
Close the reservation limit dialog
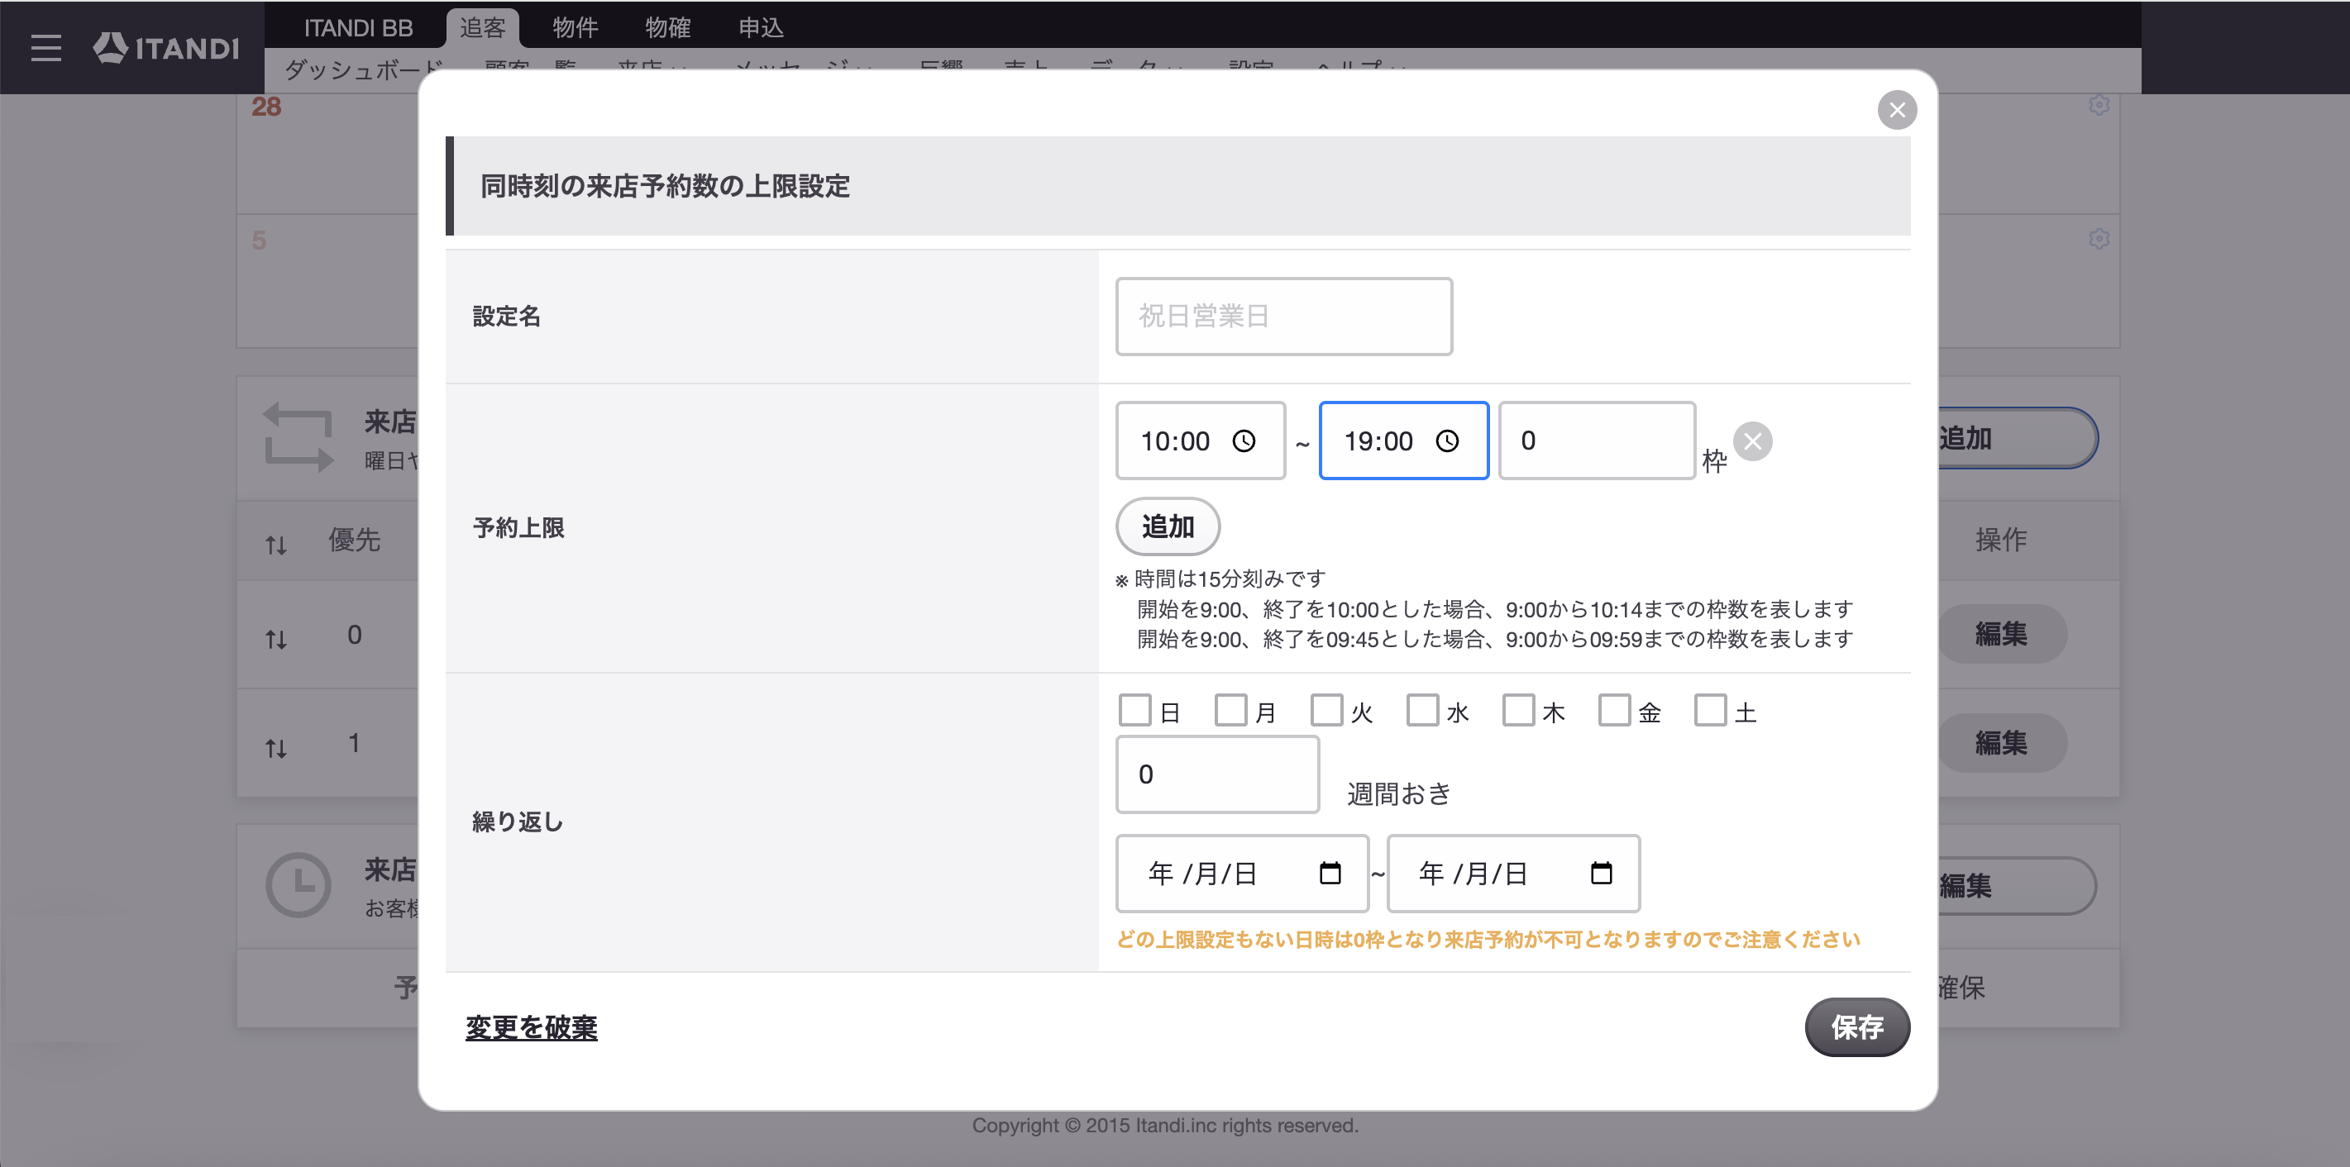[x=1897, y=110]
